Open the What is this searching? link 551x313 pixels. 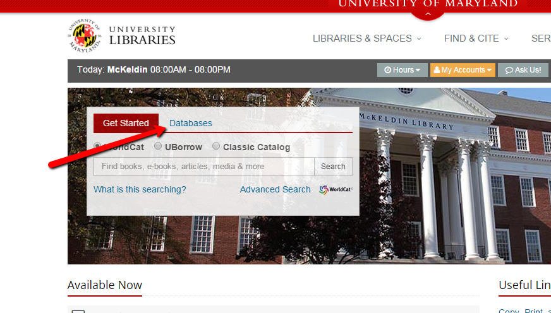tap(140, 189)
